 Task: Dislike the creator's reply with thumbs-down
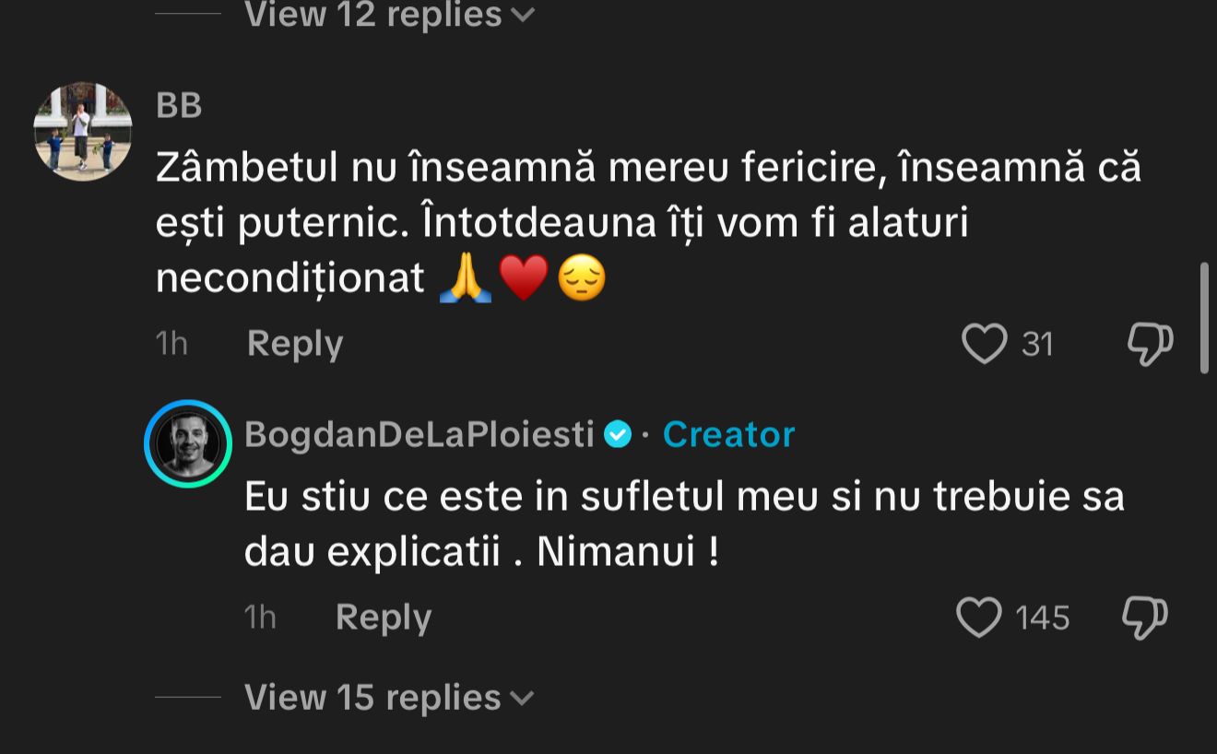coord(1144,617)
